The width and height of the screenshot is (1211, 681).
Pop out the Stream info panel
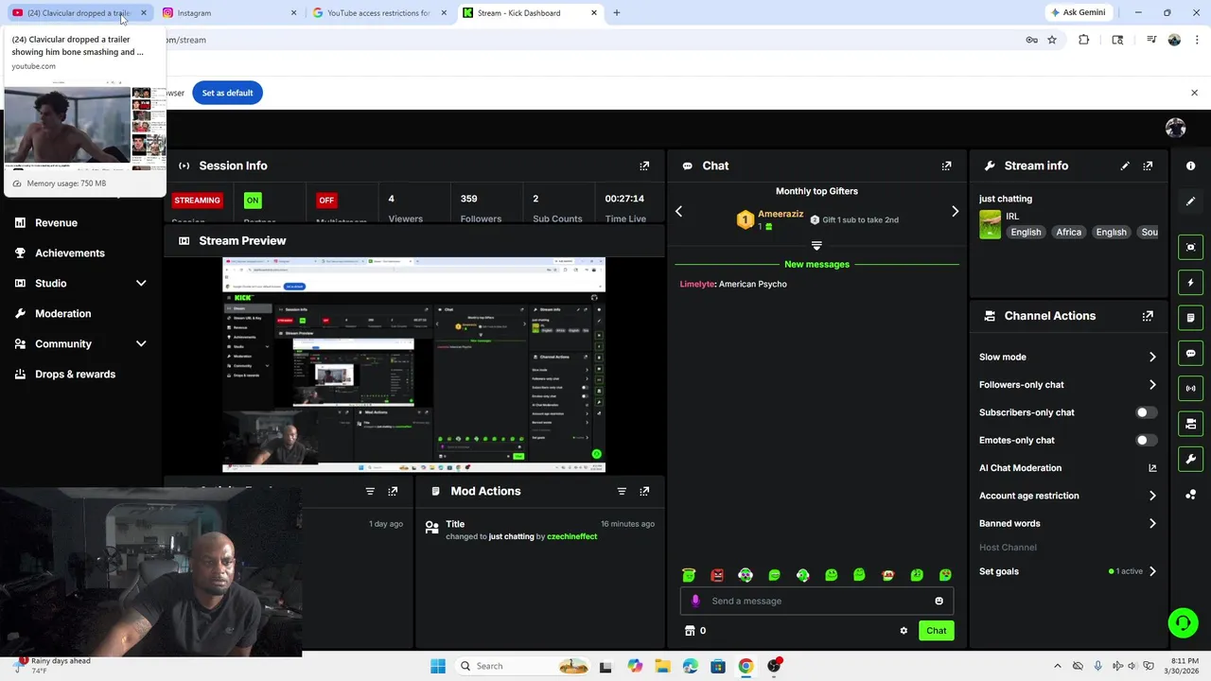pyautogui.click(x=1148, y=166)
